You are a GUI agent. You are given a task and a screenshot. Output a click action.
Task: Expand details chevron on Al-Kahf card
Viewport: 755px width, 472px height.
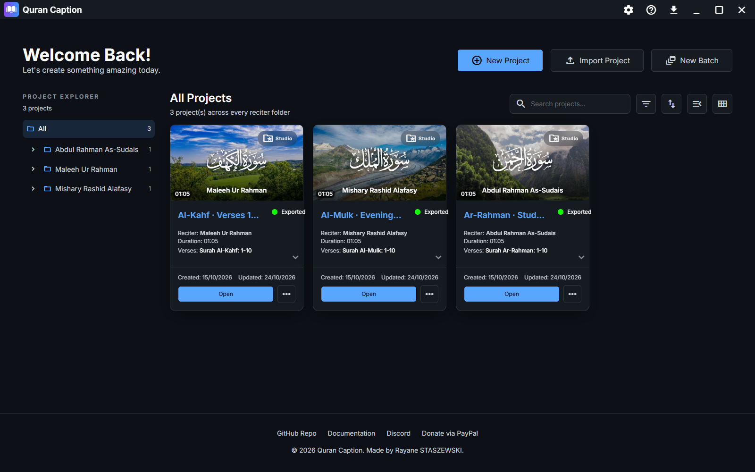295,257
